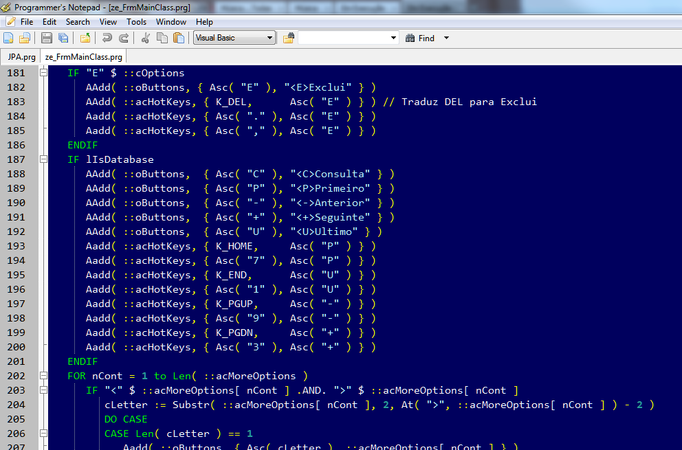Click the Find button
The image size is (682, 450).
tap(420, 38)
